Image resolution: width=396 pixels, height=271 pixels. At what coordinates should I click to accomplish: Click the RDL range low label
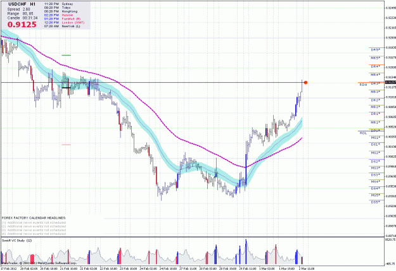click(363, 133)
